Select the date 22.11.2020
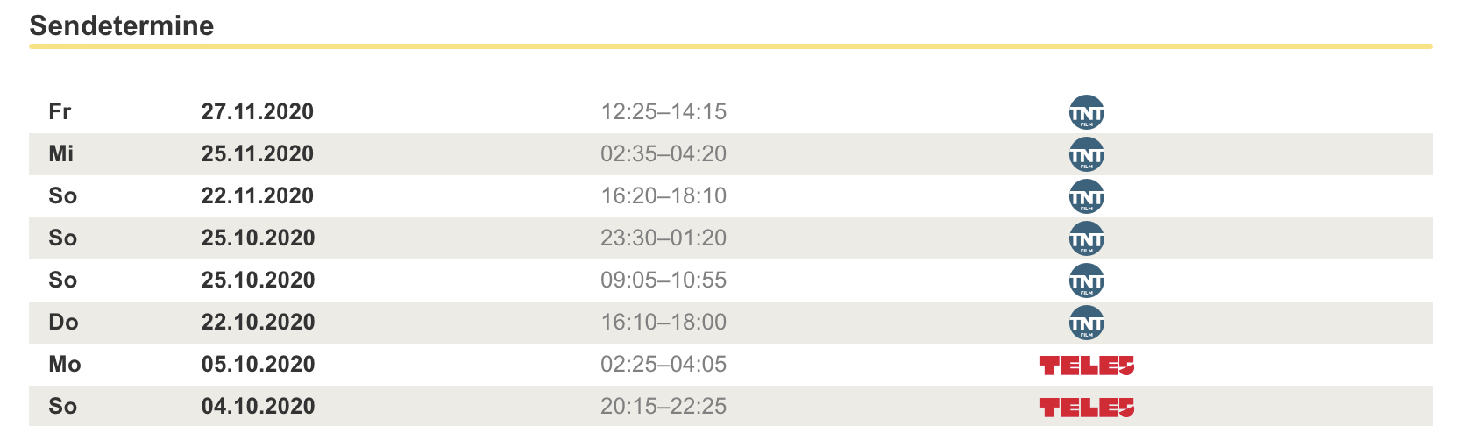This screenshot has width=1462, height=426. coord(258,196)
